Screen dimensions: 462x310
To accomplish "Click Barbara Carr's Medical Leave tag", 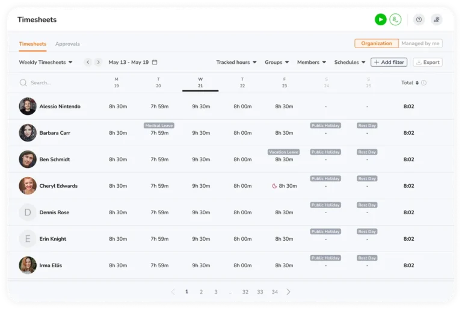I will pos(159,126).
